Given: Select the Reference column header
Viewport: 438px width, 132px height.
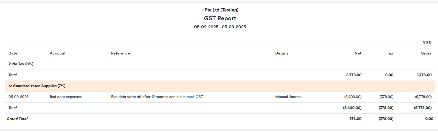Looking at the screenshot, I should pos(120,53).
